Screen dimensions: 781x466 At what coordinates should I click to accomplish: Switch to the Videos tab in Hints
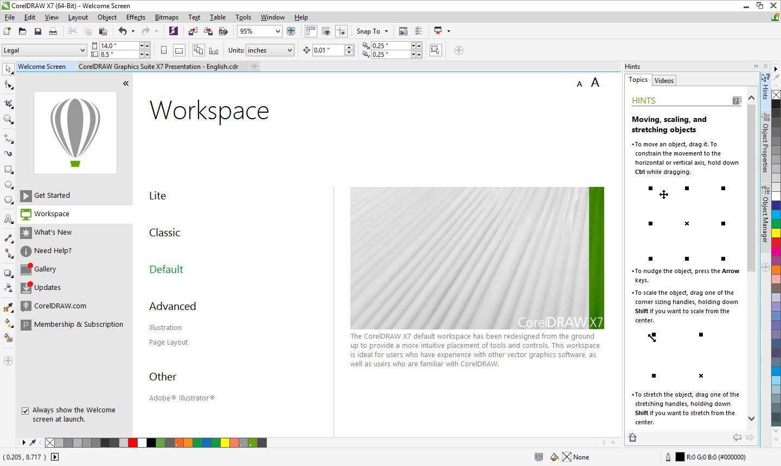(x=664, y=81)
